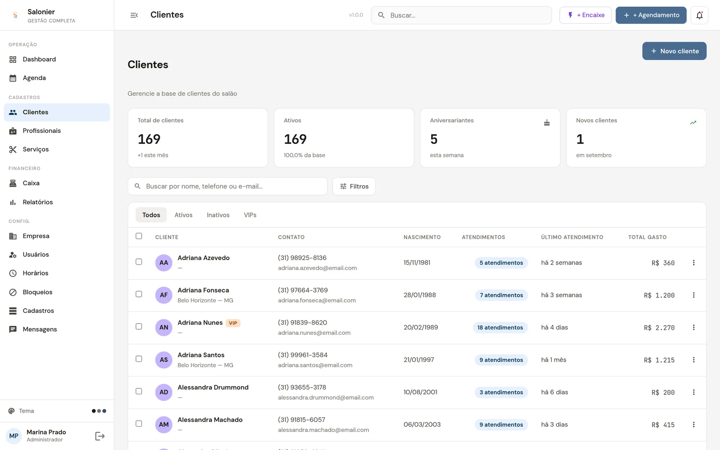Open Serviços with the scissors icon
Screen dimensions: 720x450
click(x=57, y=149)
